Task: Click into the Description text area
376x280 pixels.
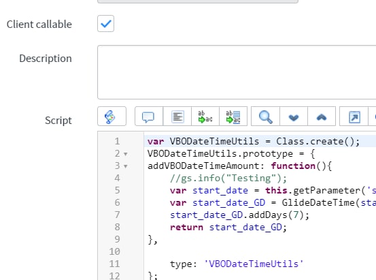Action: pyautogui.click(x=237, y=72)
